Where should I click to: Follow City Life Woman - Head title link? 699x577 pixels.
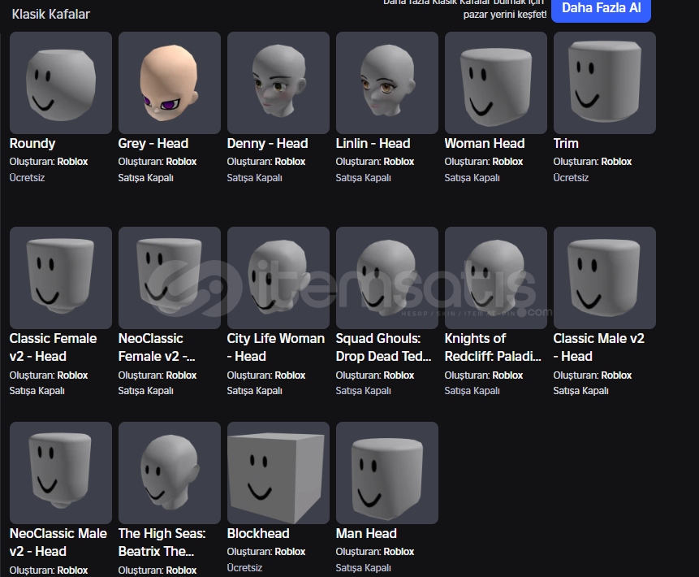276,347
